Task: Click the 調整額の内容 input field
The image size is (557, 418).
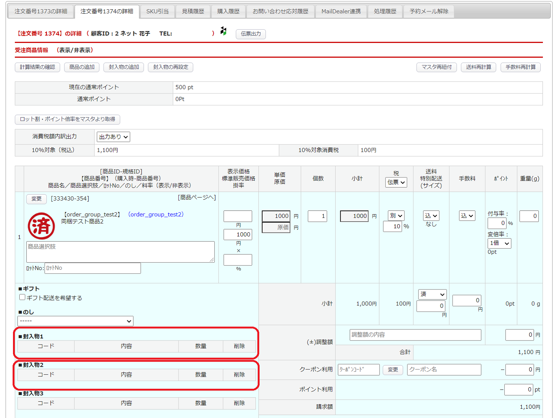Action: [x=415, y=335]
